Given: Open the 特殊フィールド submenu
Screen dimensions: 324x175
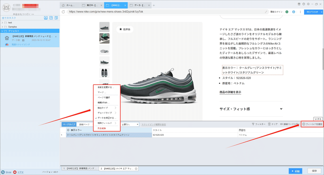Looking at the screenshot, I should click(x=106, y=123).
